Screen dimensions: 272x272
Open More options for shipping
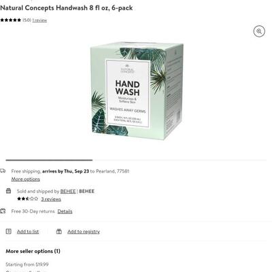(26, 179)
